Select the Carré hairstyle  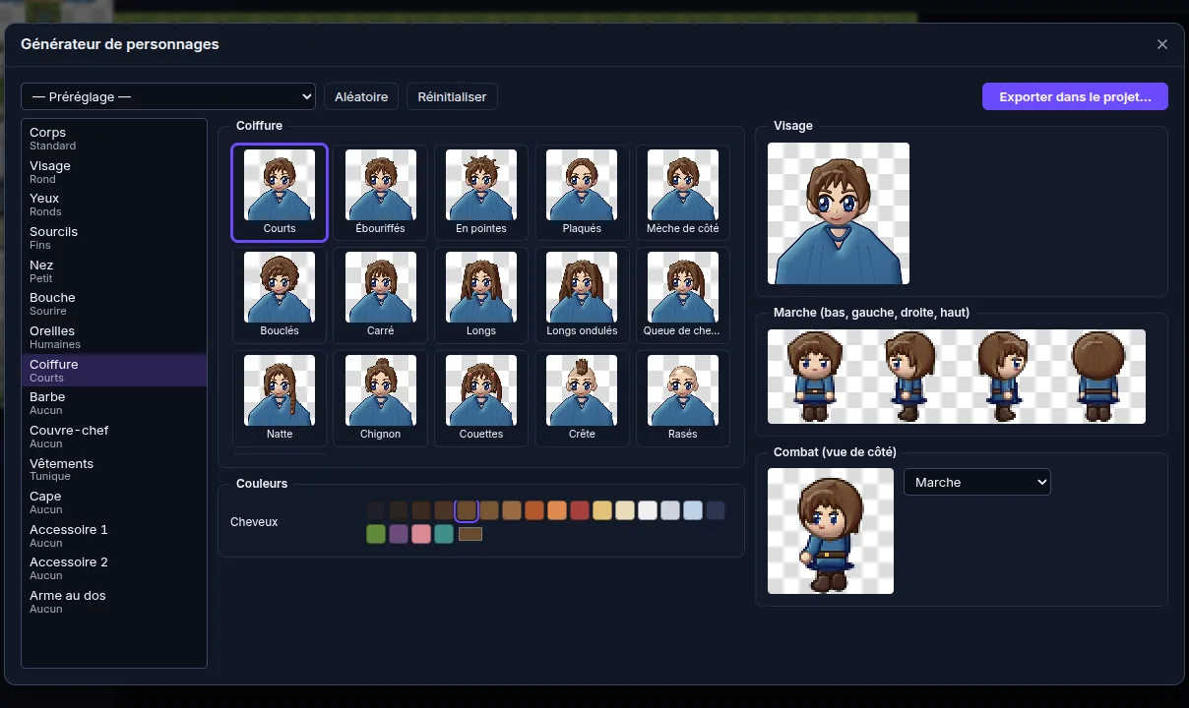click(380, 295)
